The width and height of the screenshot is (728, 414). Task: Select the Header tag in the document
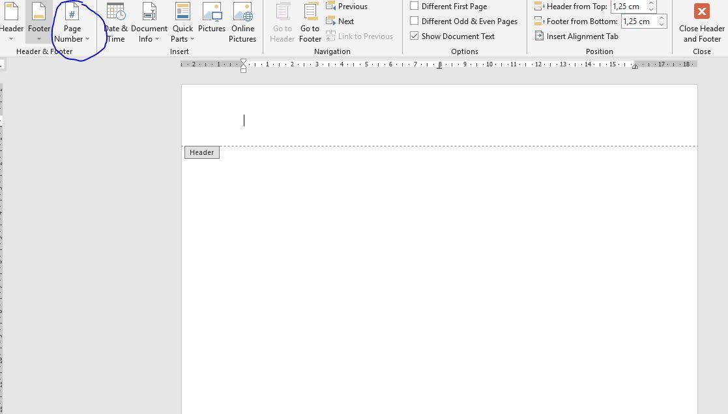tap(201, 152)
